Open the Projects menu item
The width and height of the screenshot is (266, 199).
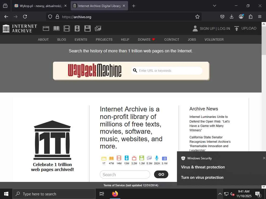click(x=104, y=39)
